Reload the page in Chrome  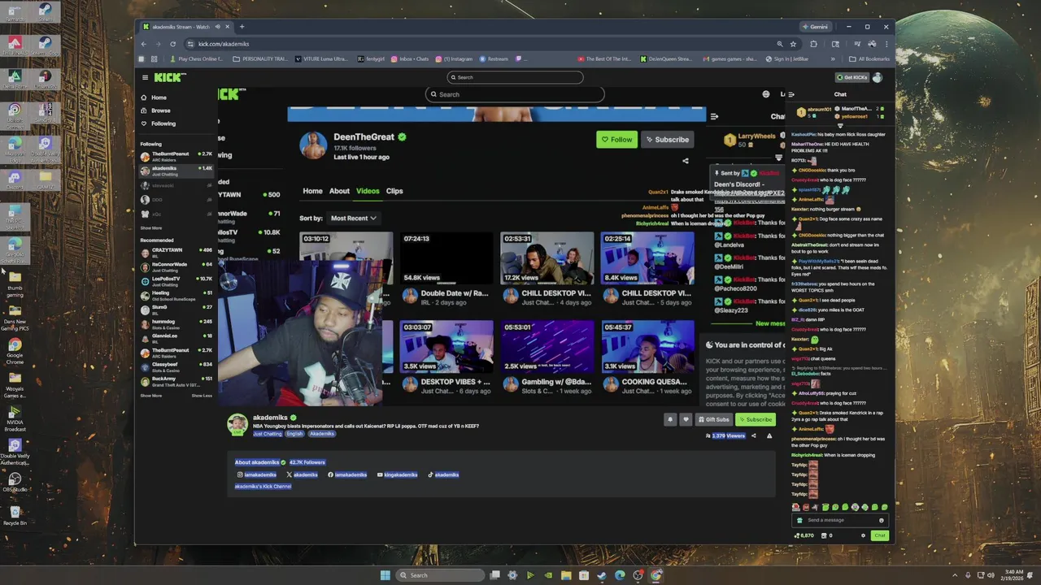(x=172, y=44)
